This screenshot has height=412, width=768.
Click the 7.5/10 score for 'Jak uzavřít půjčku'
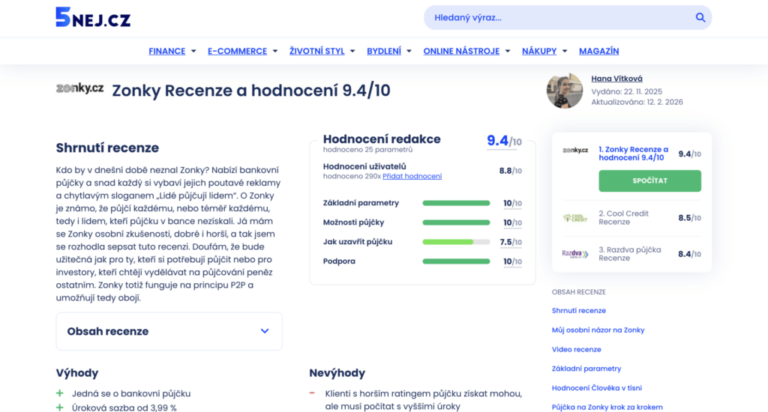(x=511, y=242)
